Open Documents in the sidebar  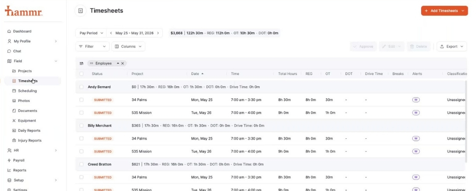click(x=27, y=111)
